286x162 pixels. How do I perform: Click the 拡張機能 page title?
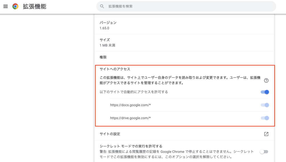(34, 6)
